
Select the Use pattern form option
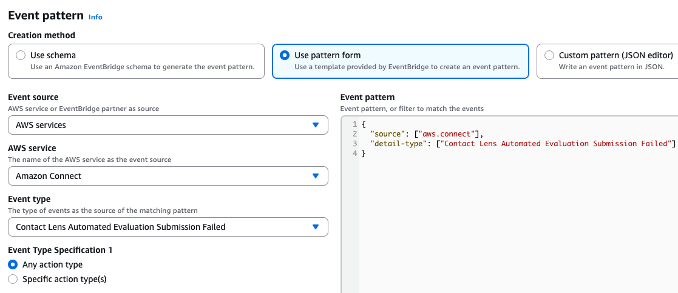coord(285,55)
